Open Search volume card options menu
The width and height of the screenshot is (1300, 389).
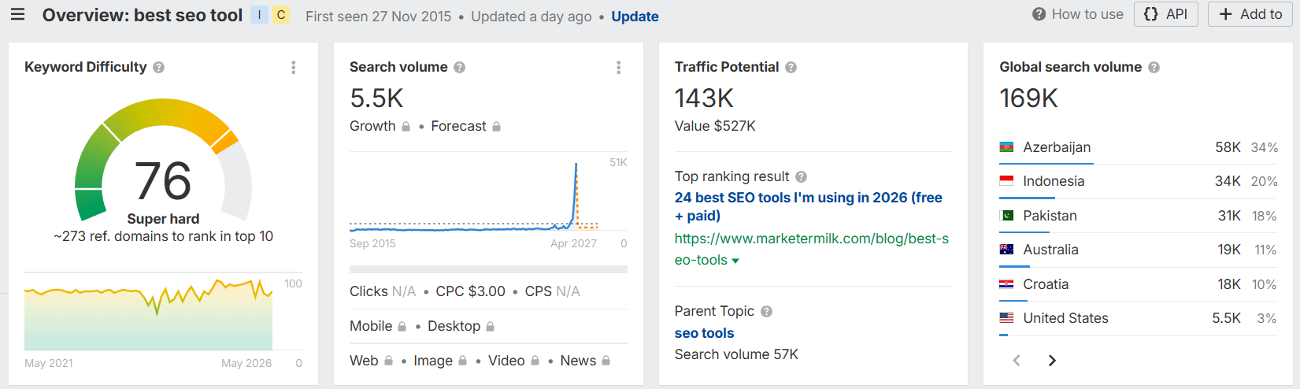pos(619,68)
